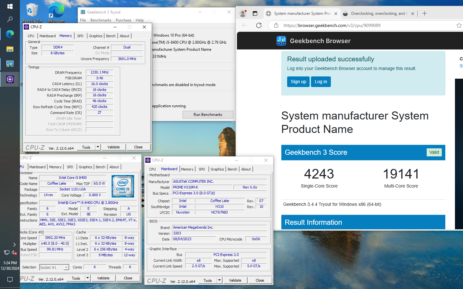Click the browser back arrow

[245, 25]
